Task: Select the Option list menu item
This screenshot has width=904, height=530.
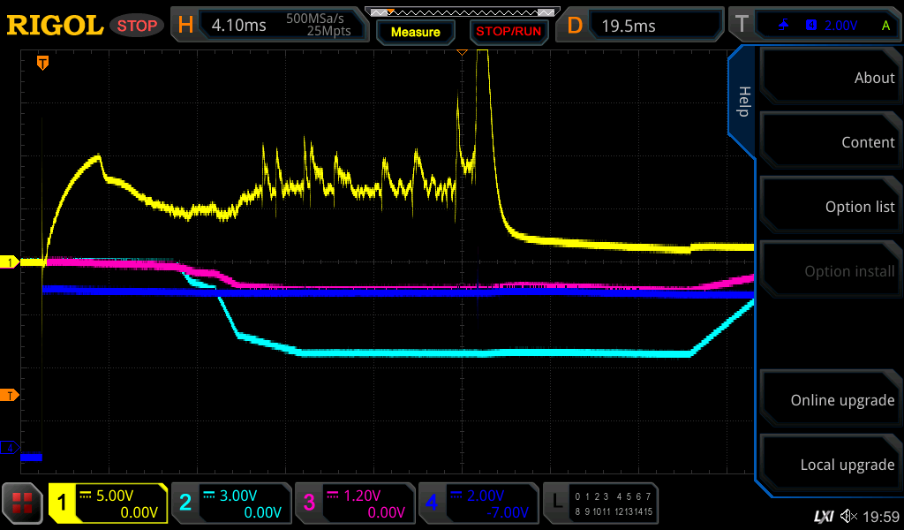Action: [x=830, y=207]
